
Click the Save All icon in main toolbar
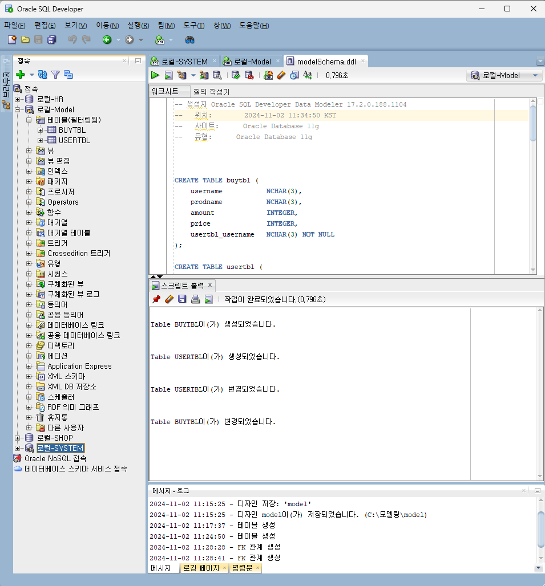[52, 39]
